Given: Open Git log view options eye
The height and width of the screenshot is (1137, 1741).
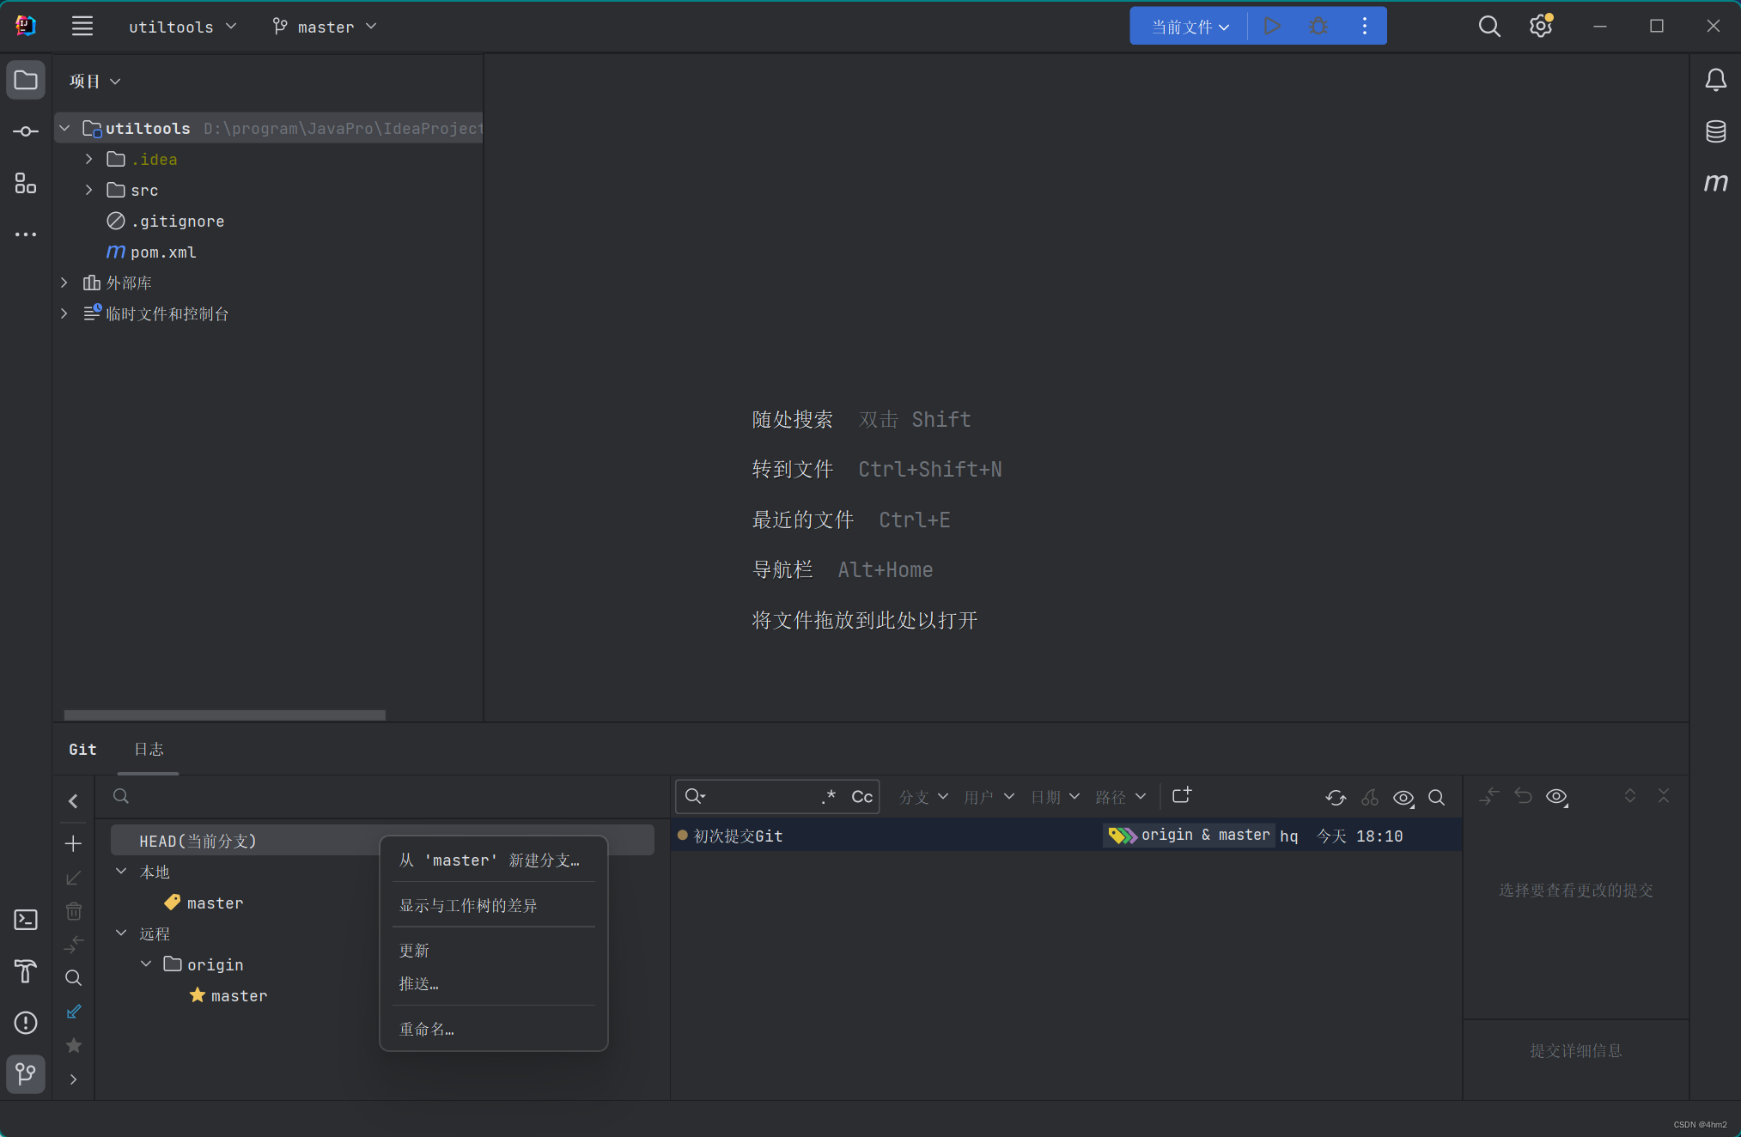Looking at the screenshot, I should pos(1403,798).
